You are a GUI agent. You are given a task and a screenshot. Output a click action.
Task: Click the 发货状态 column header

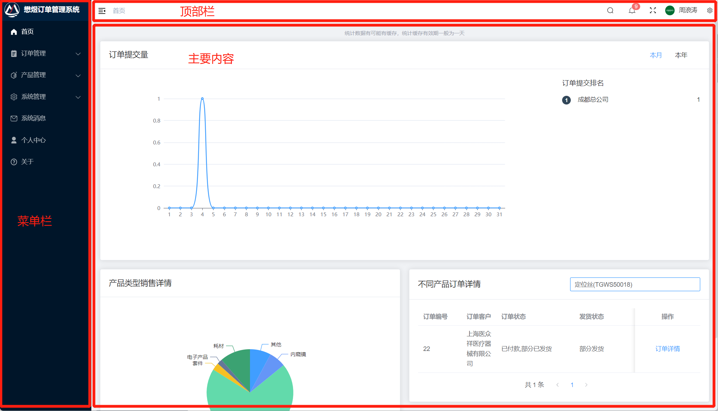pos(592,317)
